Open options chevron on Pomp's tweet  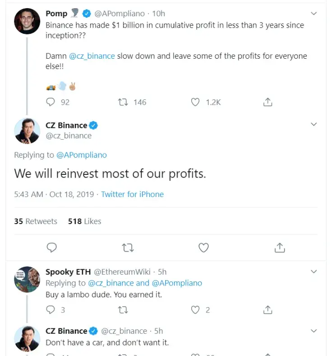314,14
